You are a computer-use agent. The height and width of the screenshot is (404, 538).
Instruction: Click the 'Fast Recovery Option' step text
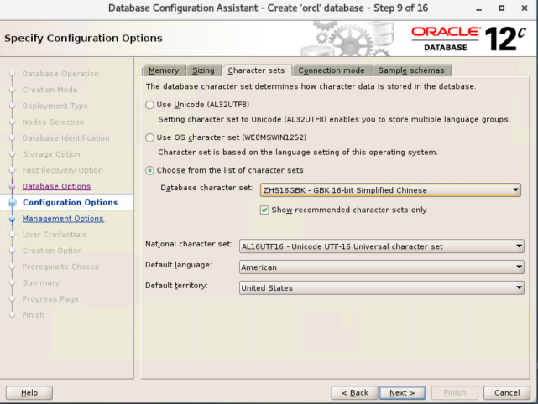click(62, 170)
